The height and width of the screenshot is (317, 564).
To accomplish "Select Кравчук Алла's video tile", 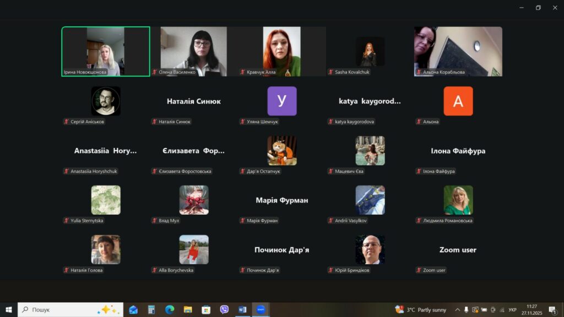I will (x=282, y=51).
